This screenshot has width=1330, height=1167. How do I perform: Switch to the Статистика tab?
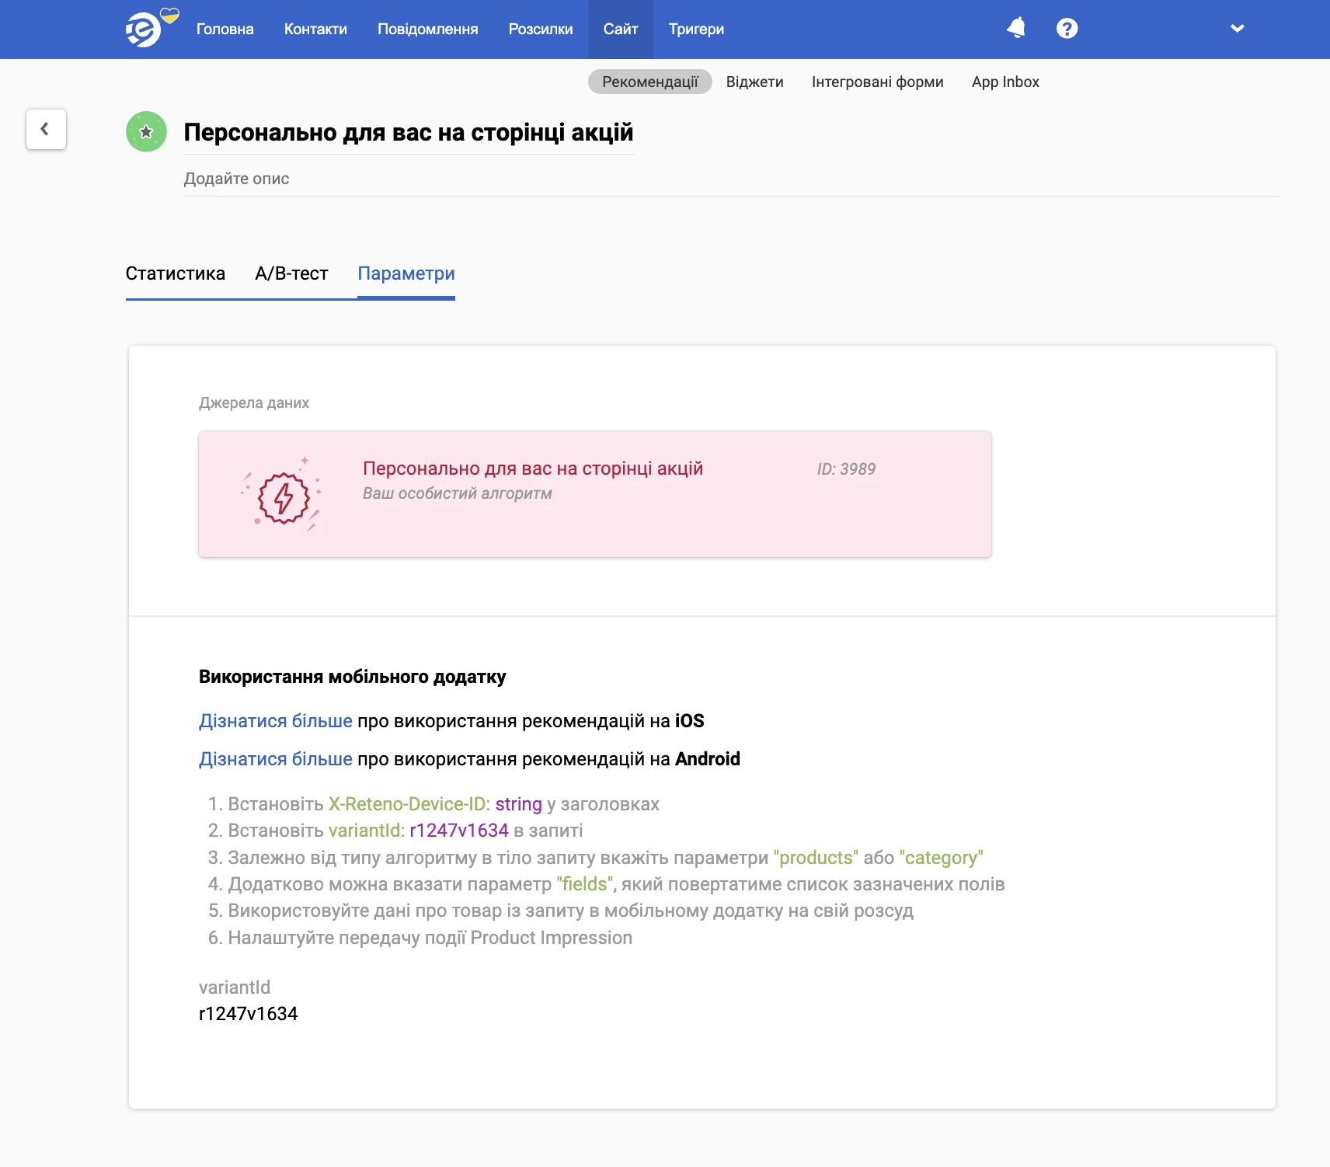point(176,274)
